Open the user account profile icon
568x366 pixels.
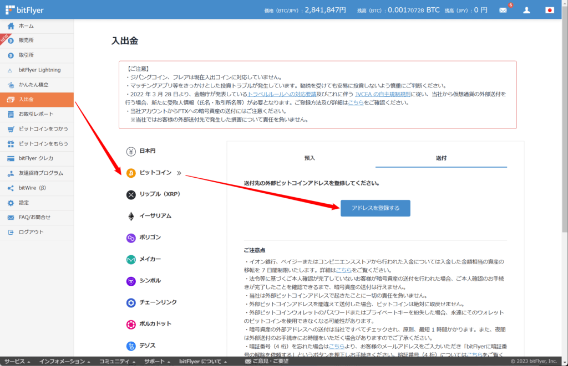tap(527, 10)
